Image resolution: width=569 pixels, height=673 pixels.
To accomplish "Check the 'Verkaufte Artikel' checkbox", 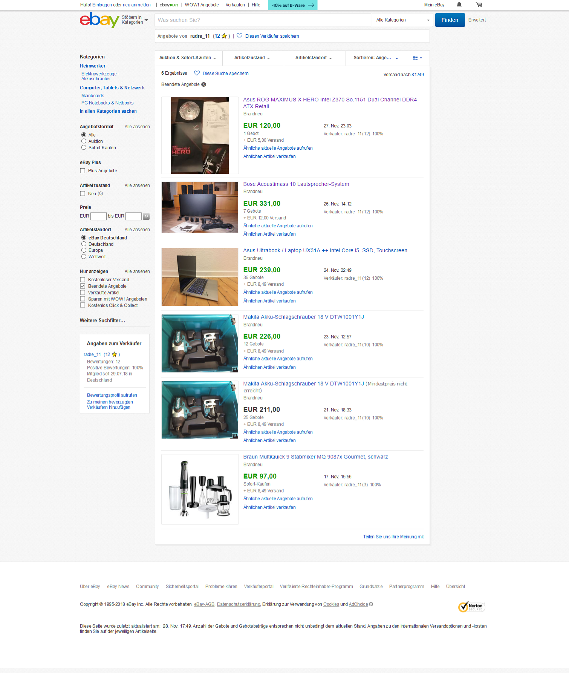I will click(83, 292).
